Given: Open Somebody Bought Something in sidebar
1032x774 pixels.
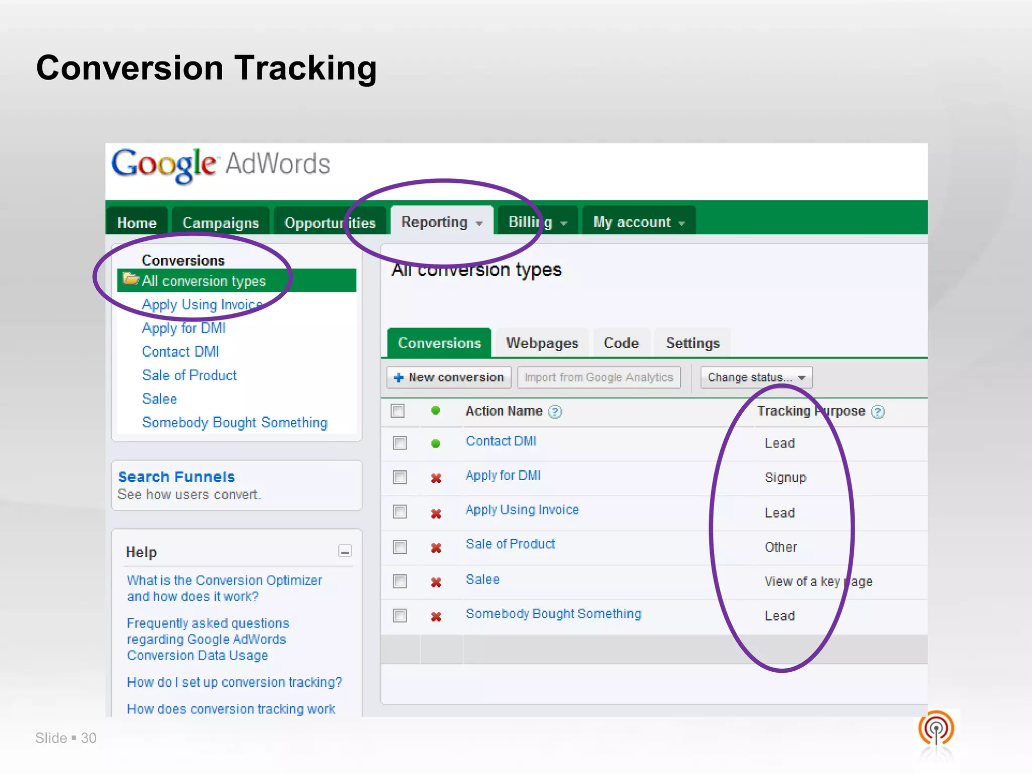Looking at the screenshot, I should click(x=235, y=423).
